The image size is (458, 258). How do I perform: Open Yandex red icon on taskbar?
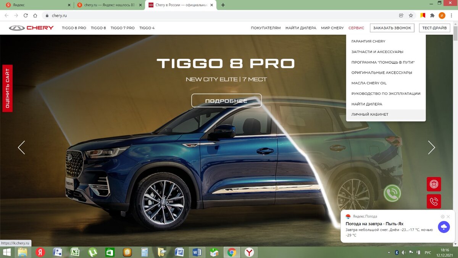coord(40,252)
